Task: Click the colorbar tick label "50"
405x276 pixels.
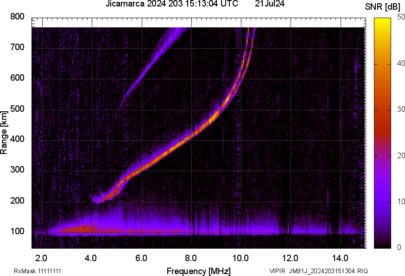Action: pos(401,17)
